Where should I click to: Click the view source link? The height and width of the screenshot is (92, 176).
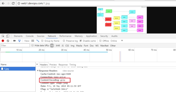[x=68, y=71]
